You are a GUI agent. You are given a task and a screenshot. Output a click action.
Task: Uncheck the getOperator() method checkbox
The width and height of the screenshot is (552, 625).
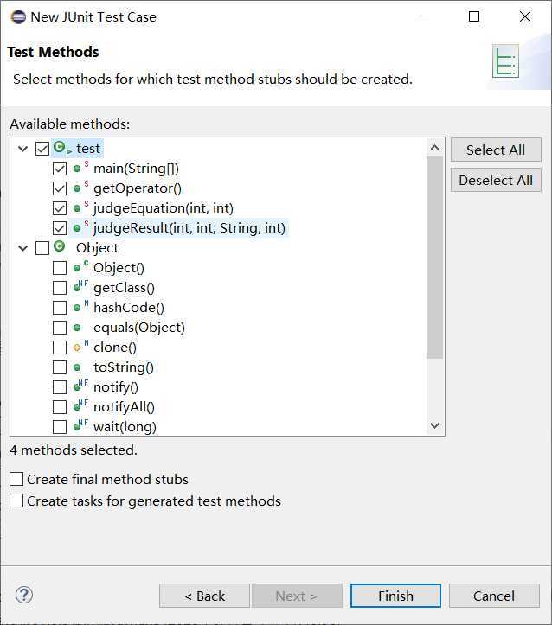coord(60,188)
